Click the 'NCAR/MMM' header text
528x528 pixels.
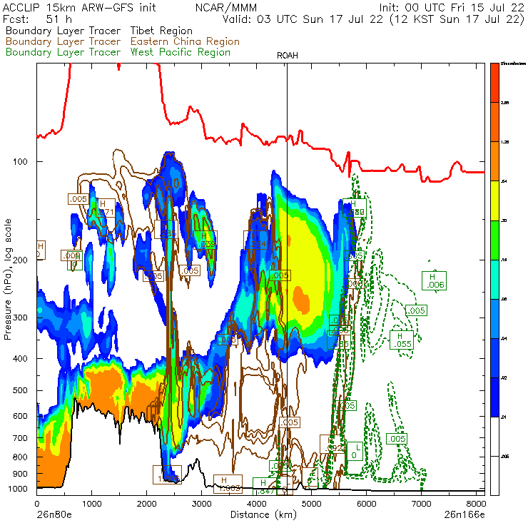(226, 7)
